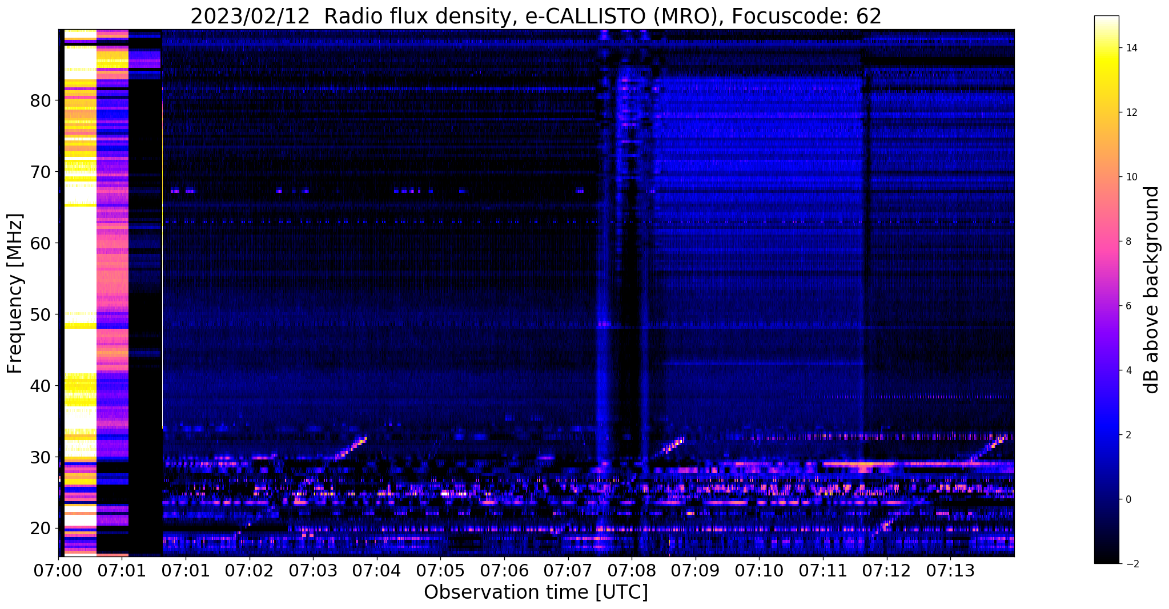Click the colorbar tick labeled 2
Screen dimensions: 1169x609
1128,435
